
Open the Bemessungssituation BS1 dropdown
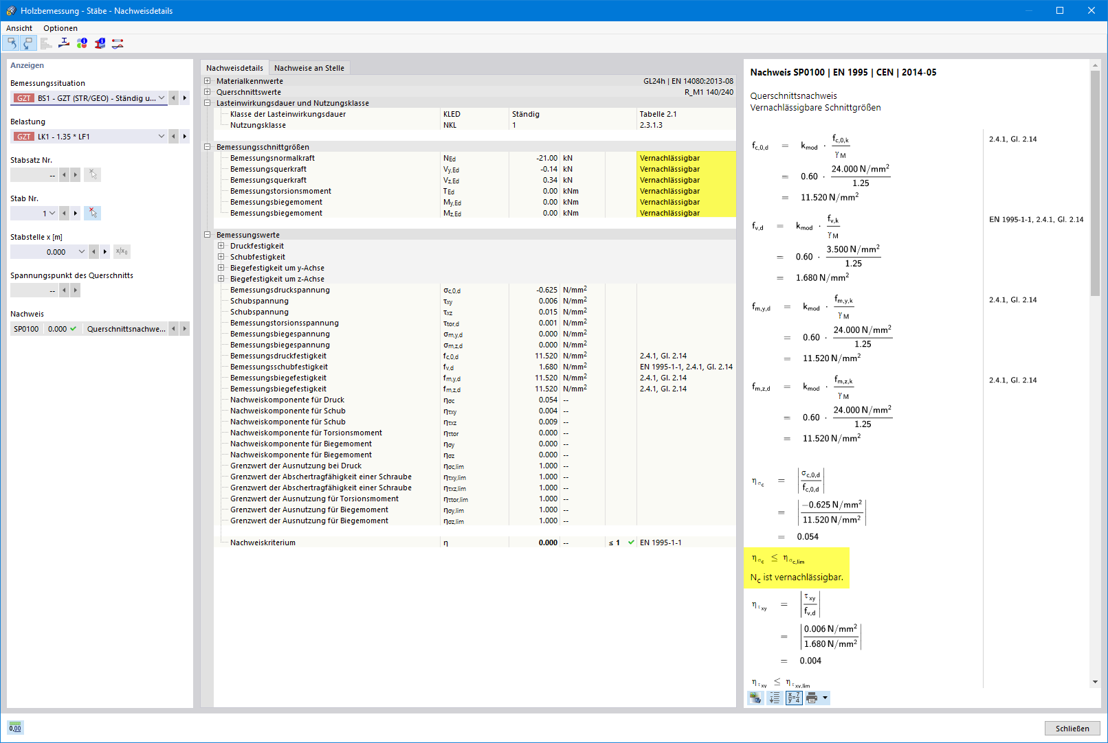tap(89, 98)
